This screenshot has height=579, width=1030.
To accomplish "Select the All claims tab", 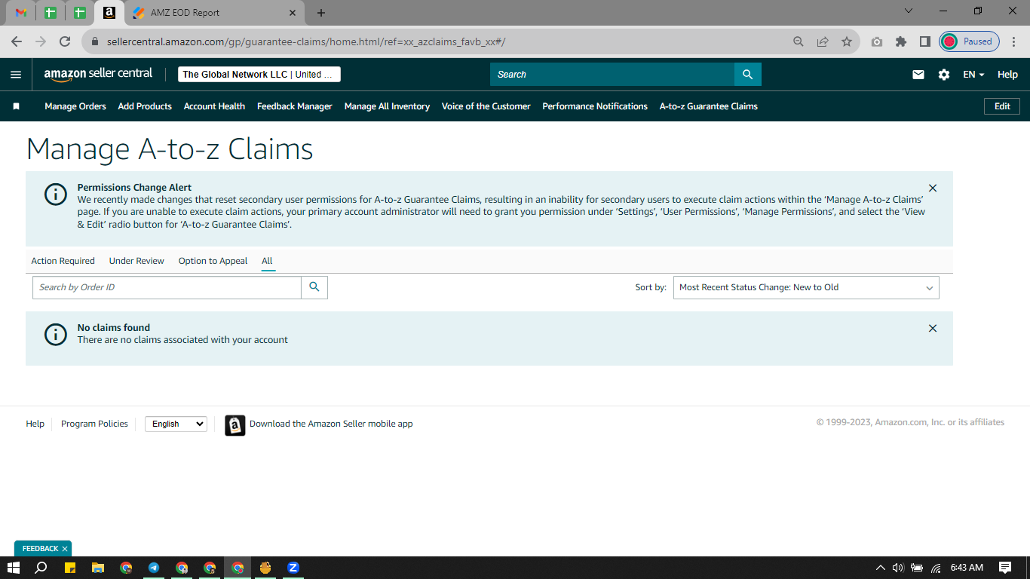I will 267,261.
